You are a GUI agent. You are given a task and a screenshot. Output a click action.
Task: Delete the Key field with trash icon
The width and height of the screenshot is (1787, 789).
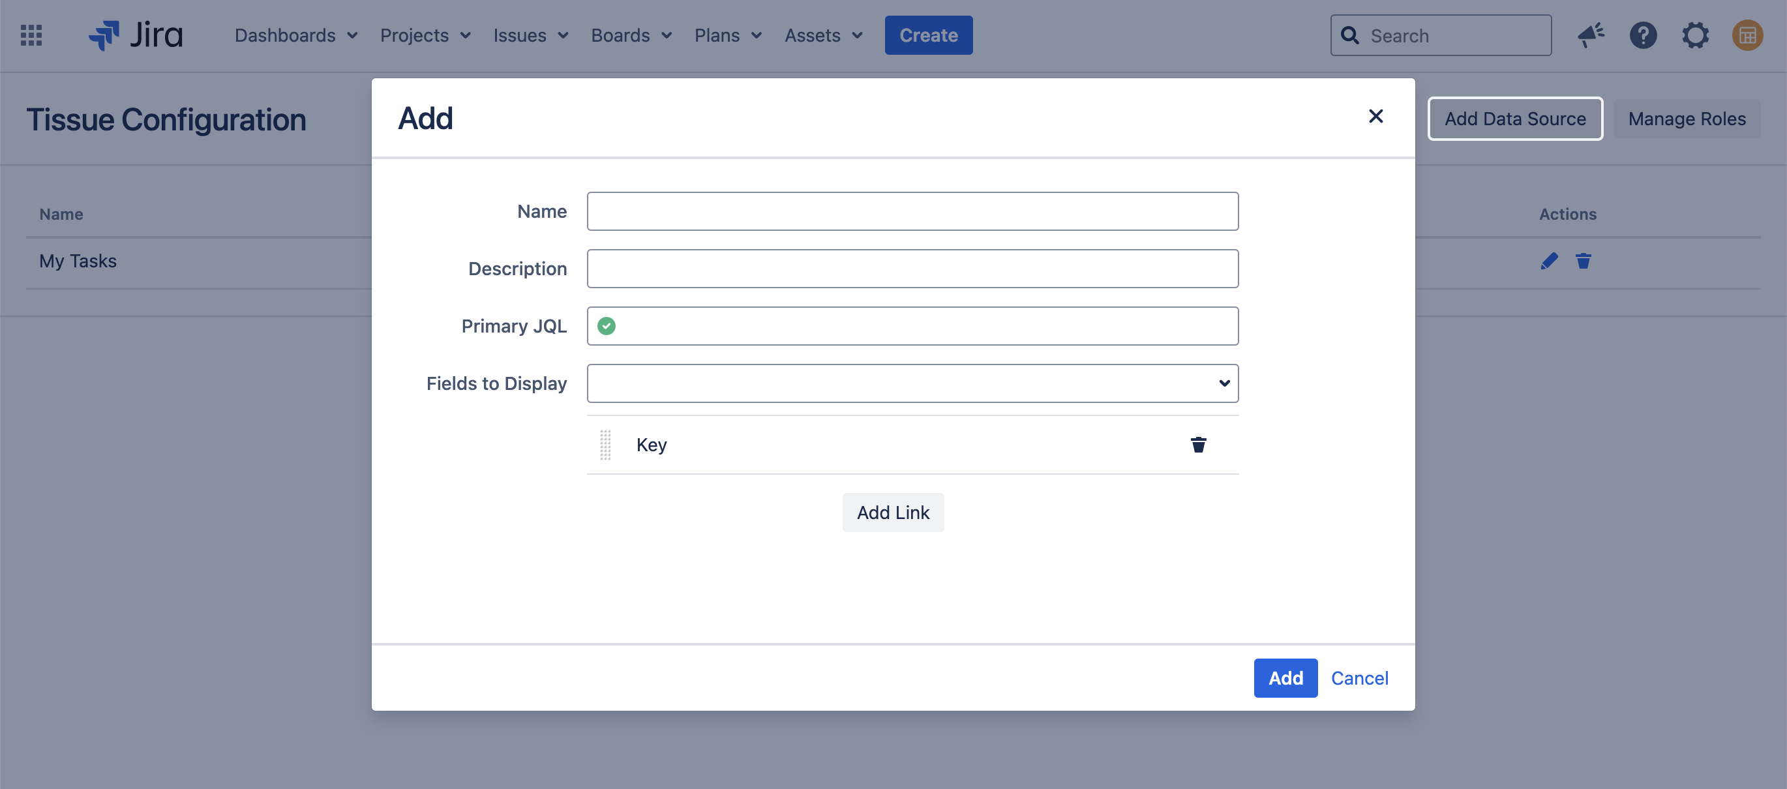(1198, 445)
